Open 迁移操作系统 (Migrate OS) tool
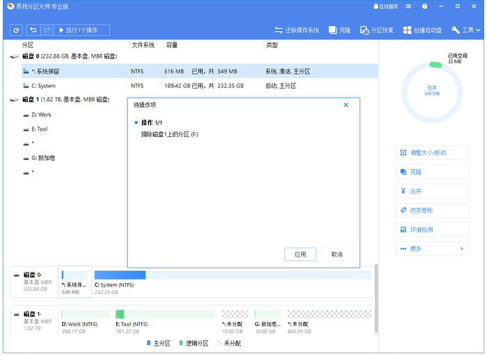Viewport: 487px width, 356px height. (x=297, y=31)
